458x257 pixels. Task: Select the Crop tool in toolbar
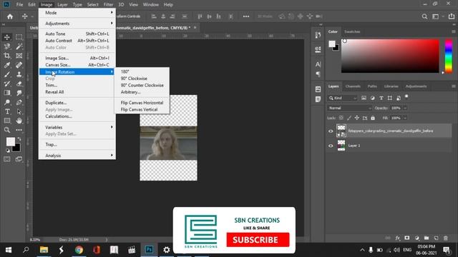click(x=7, y=56)
